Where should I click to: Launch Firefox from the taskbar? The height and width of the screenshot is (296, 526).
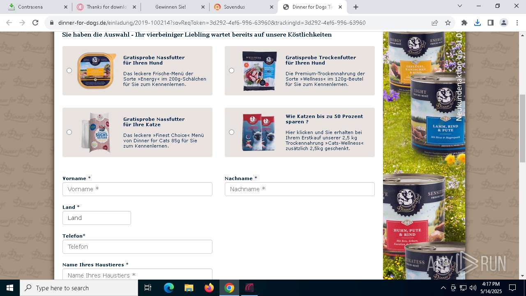(209, 288)
